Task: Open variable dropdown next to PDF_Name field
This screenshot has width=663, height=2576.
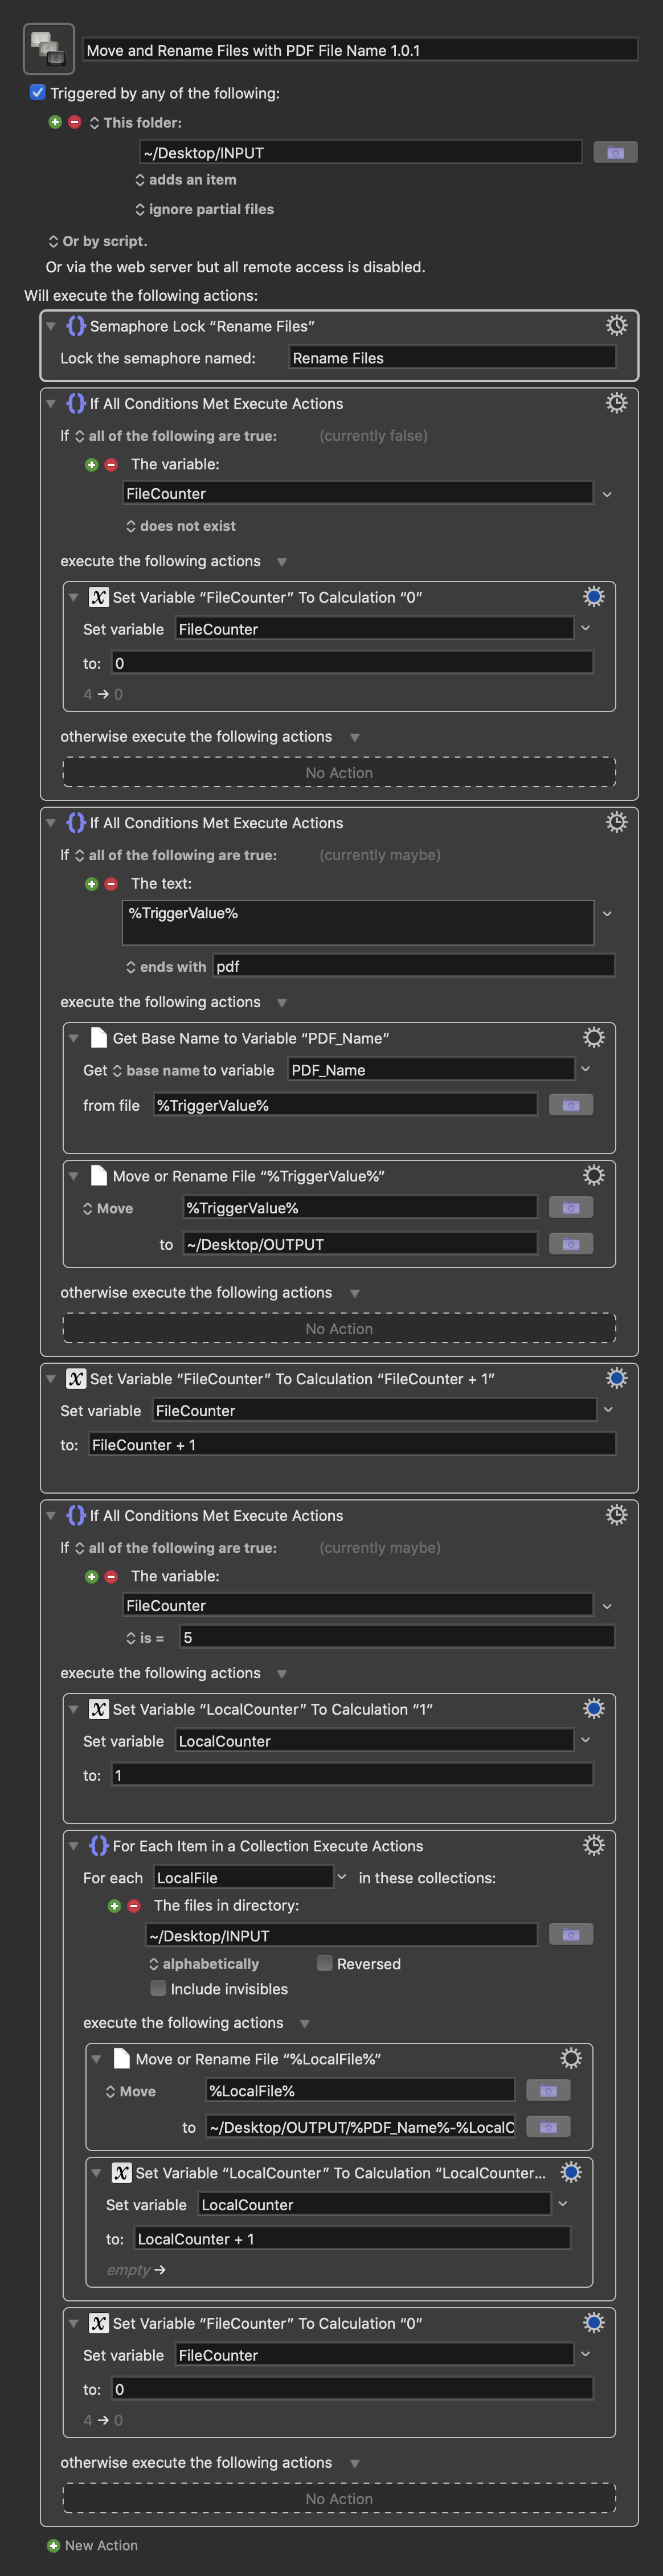Action: pos(586,1069)
